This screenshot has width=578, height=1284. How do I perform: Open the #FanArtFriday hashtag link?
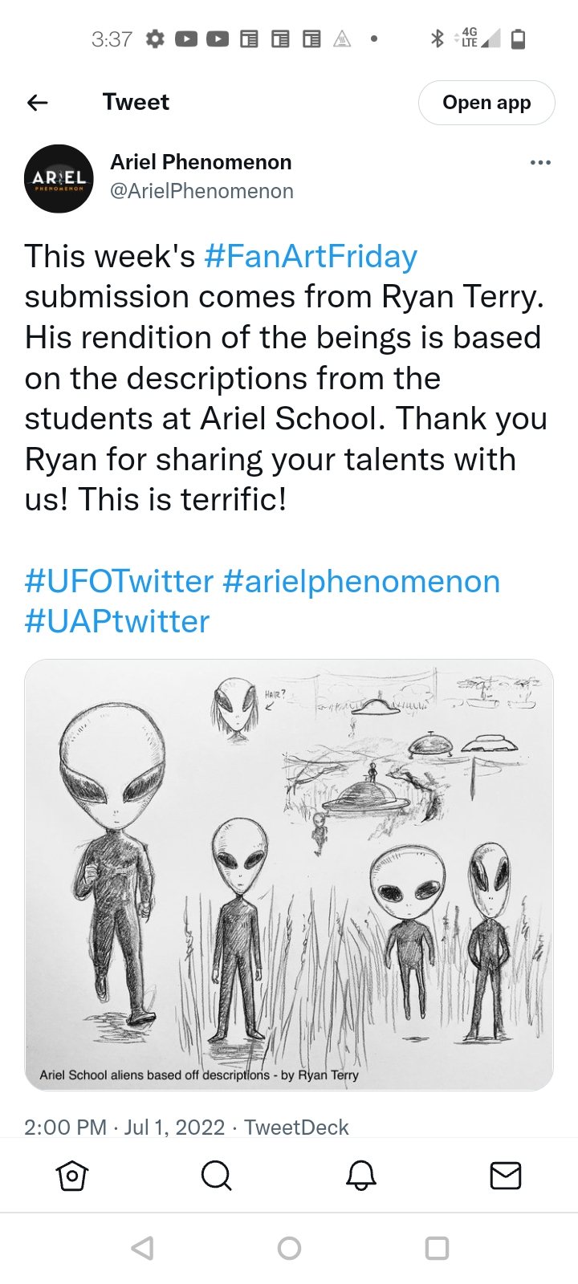[311, 257]
